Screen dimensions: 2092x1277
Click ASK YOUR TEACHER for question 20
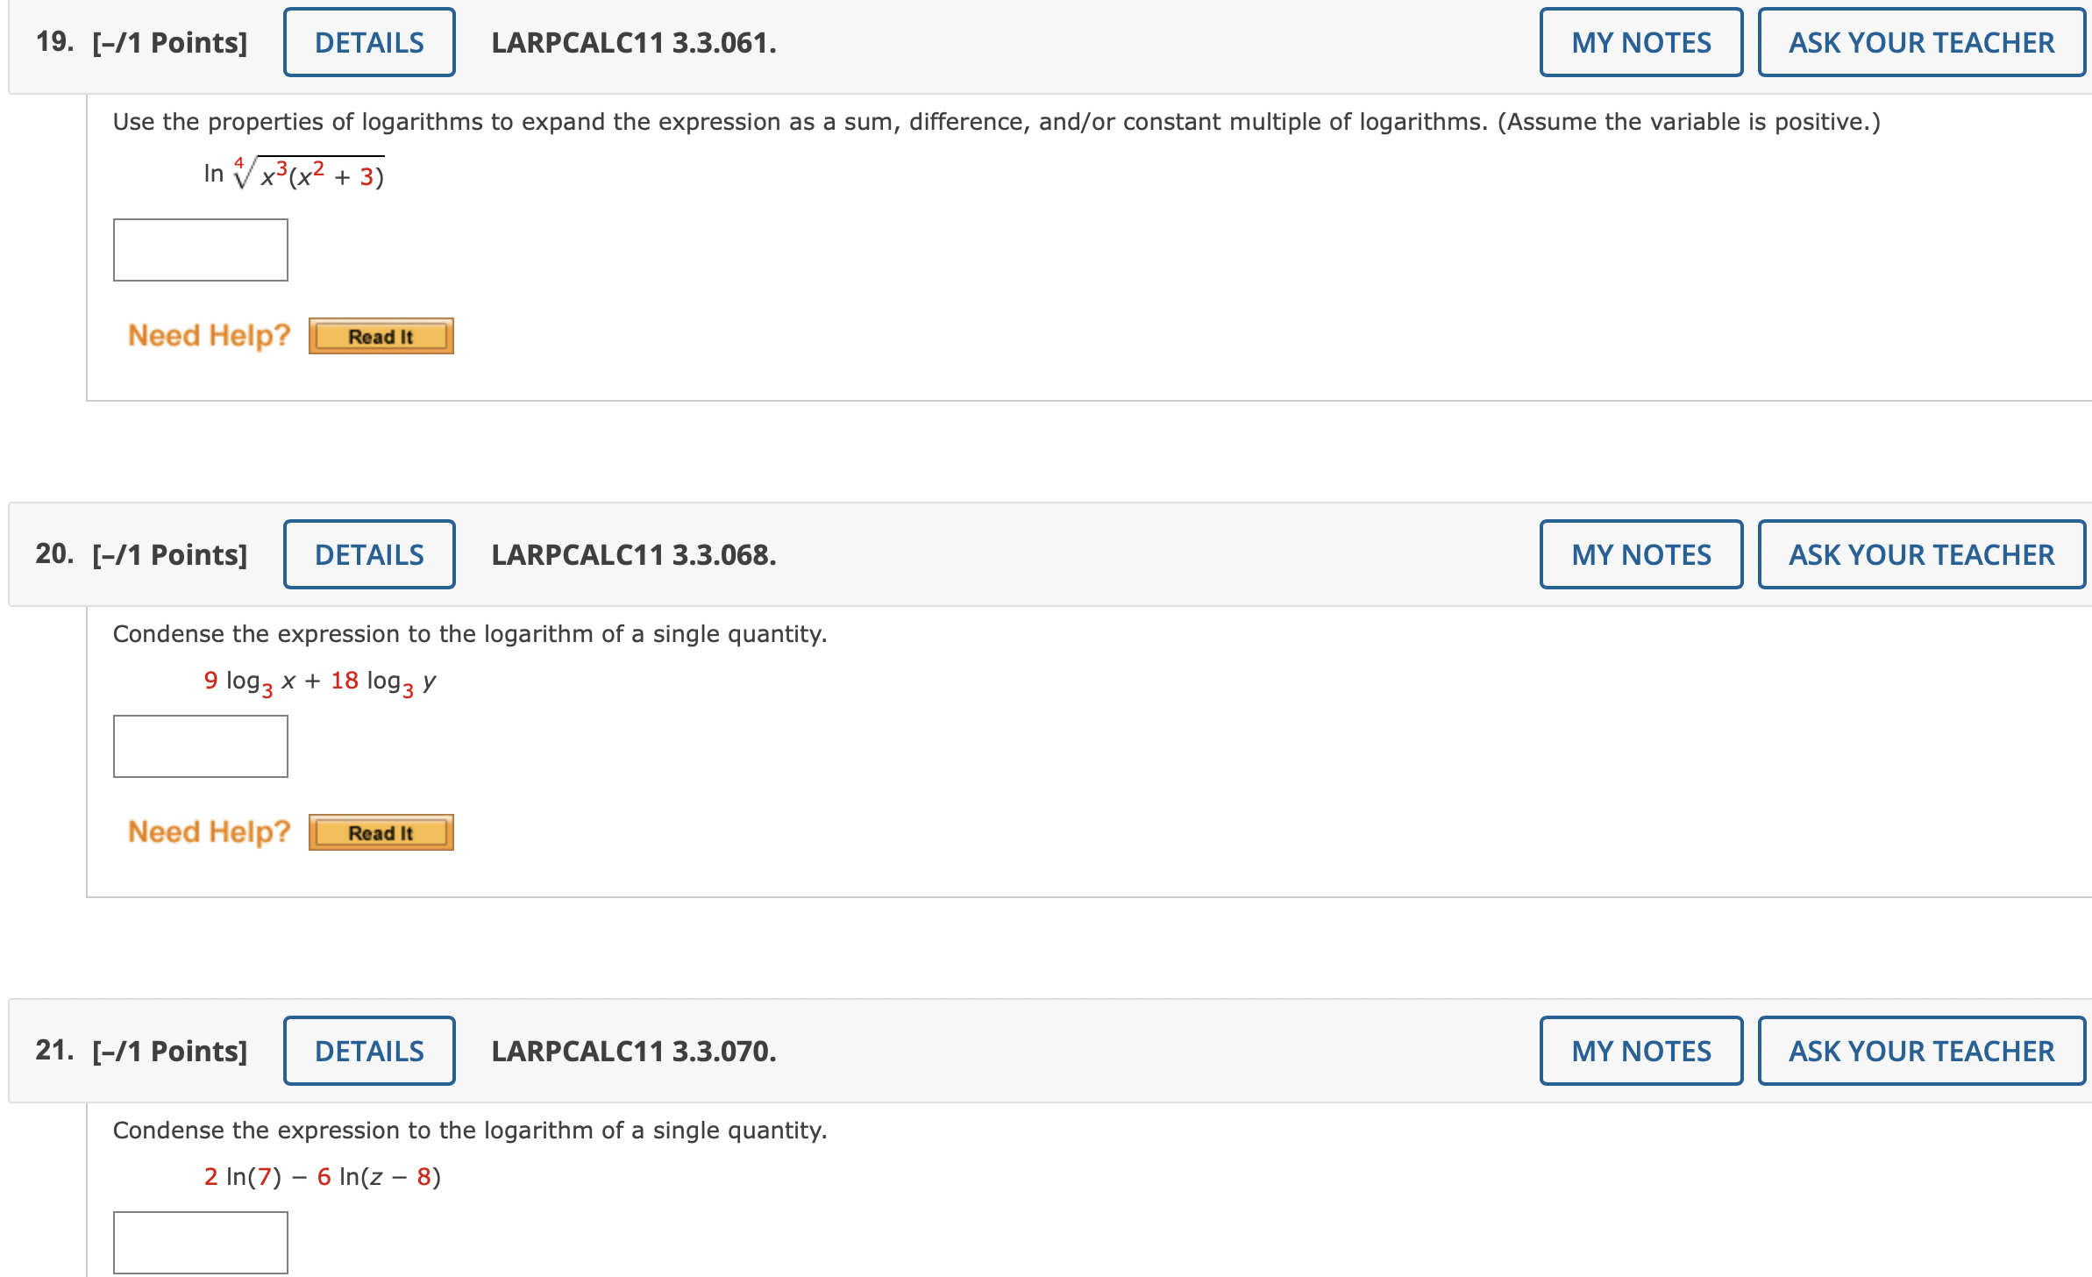(1920, 553)
